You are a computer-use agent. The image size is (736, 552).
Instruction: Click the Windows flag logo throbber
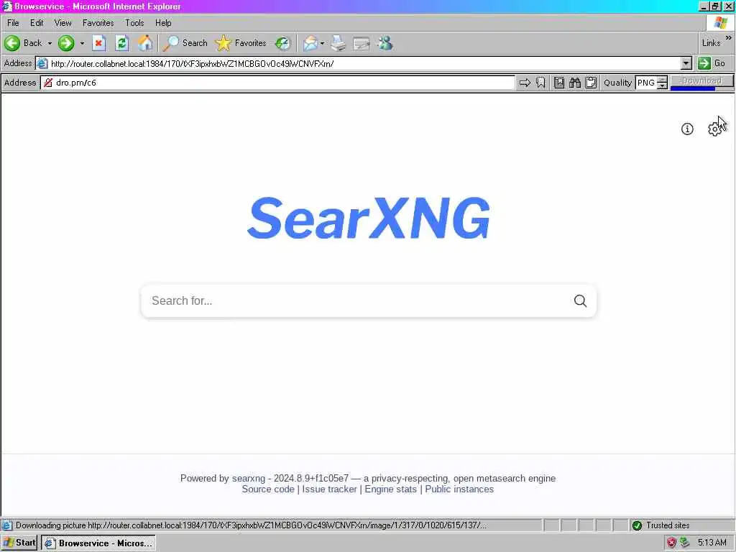[721, 22]
